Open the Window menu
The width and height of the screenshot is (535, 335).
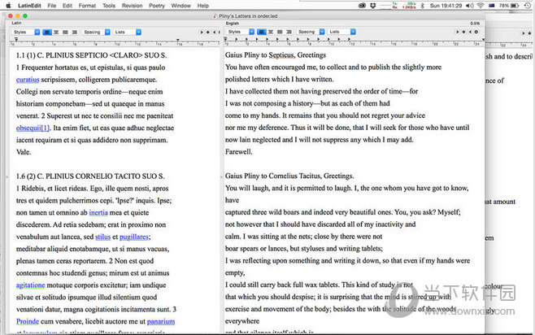coord(181,6)
